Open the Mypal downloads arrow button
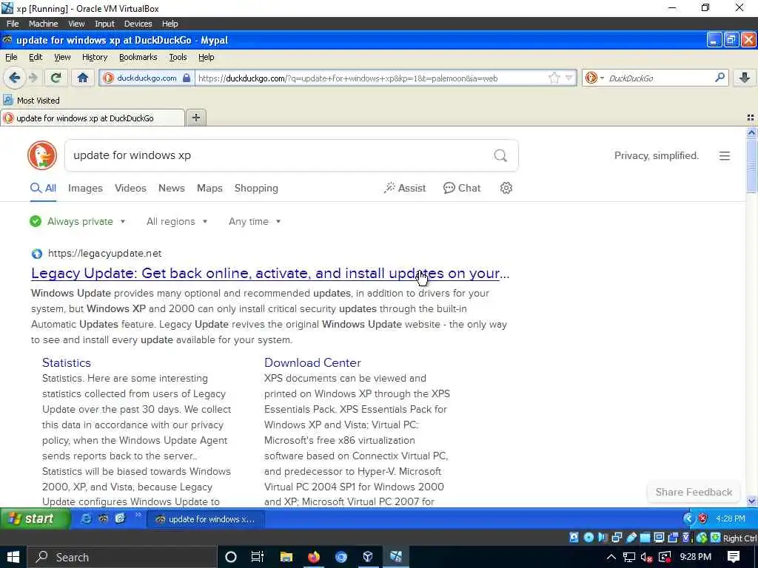 click(x=744, y=78)
